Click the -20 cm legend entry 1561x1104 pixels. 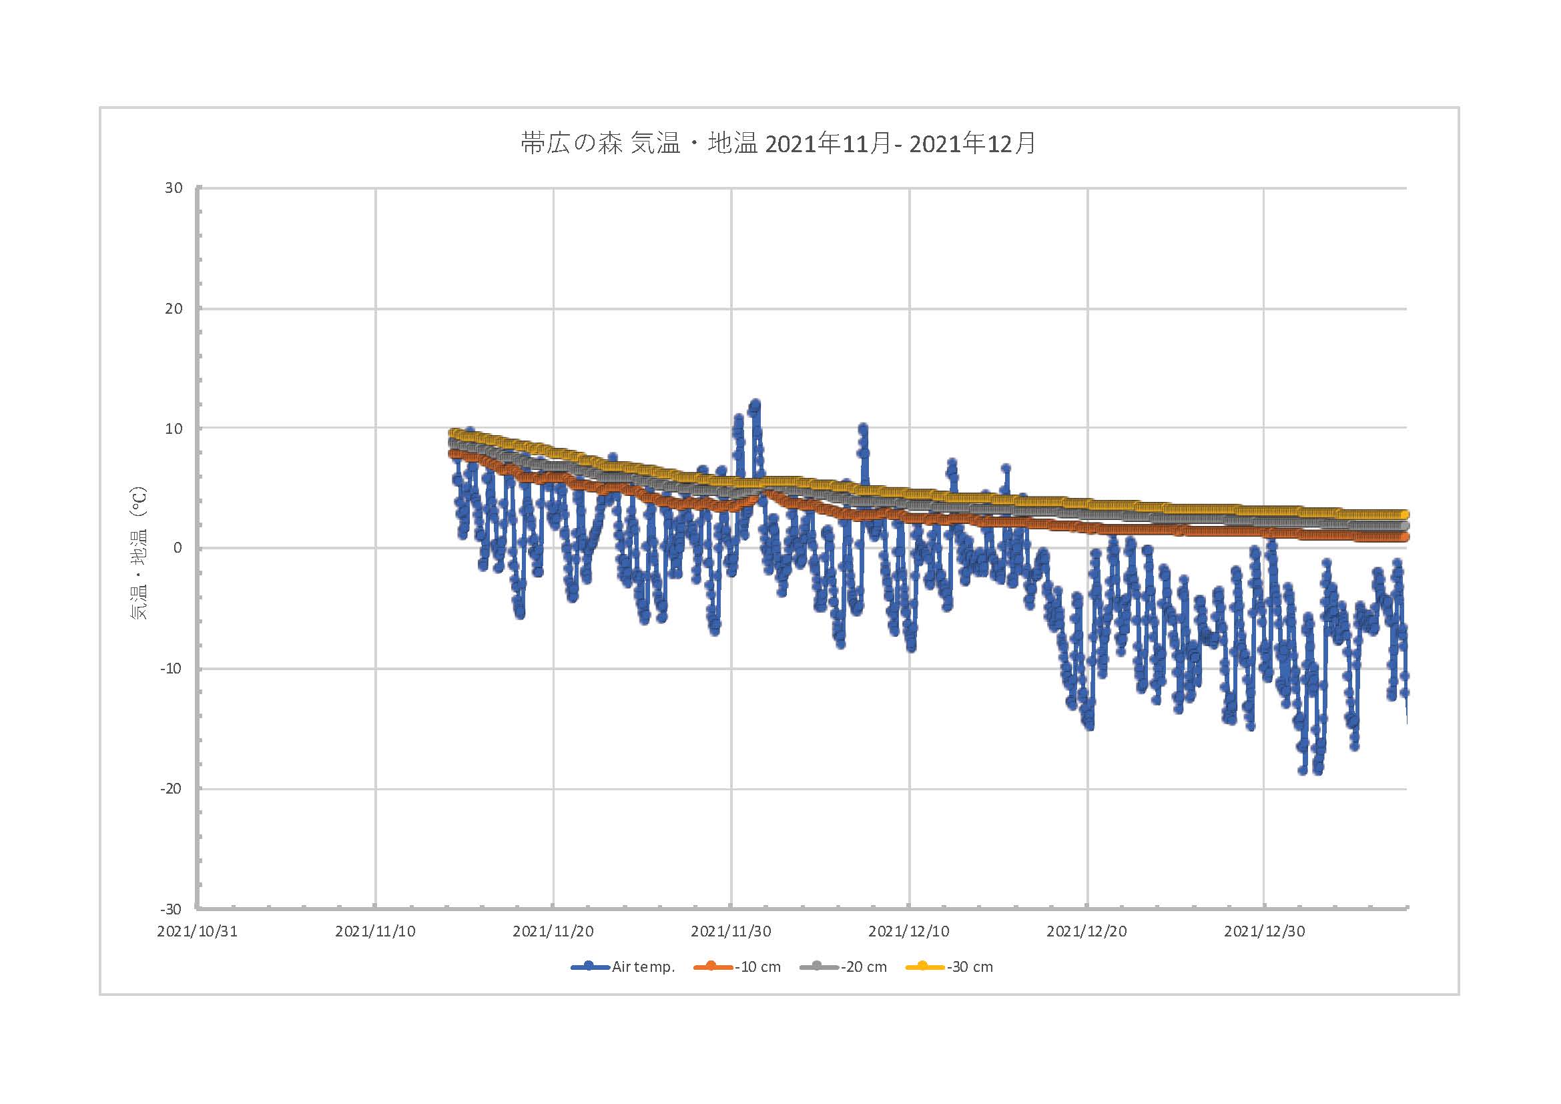pyautogui.click(x=843, y=967)
